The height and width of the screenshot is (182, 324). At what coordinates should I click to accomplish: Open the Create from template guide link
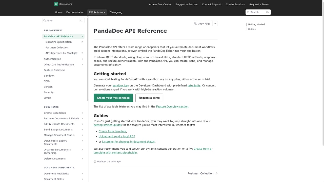(x=112, y=131)
